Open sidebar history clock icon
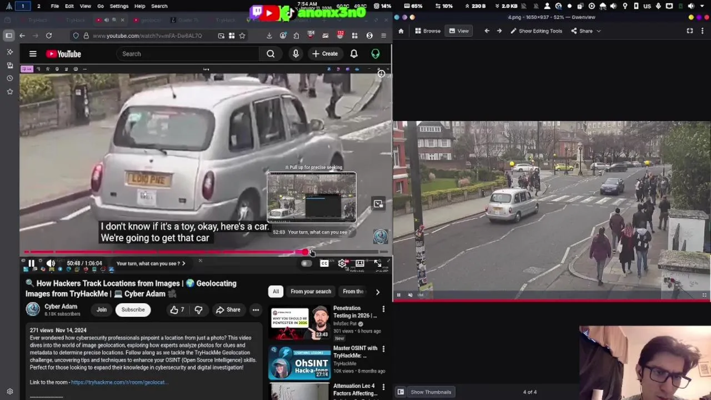 (x=9, y=78)
